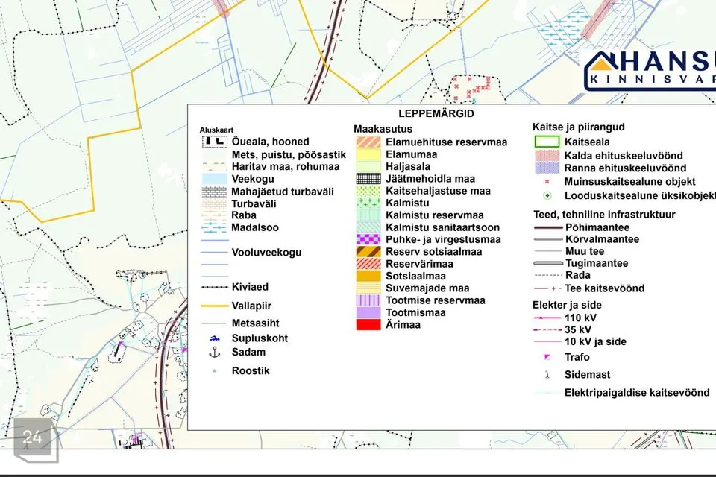The image size is (716, 477).
Task: Click the checkered Puhke- ja virgestusmaa swatch
Action: click(x=368, y=239)
